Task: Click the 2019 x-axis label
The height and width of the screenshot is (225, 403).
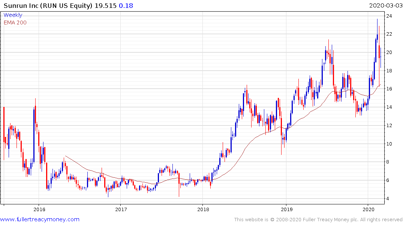Action: pyautogui.click(x=286, y=209)
